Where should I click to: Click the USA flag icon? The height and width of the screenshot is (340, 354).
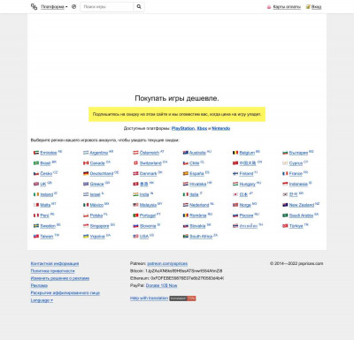(135, 237)
